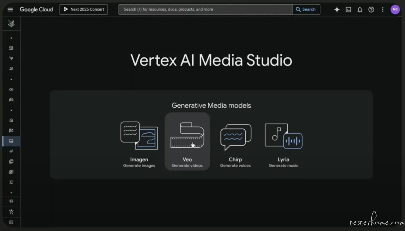Click the Google Cloud logo
The image size is (405, 231).
[36, 9]
